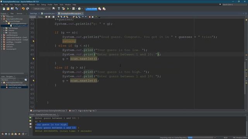Click the lightbulb hint icon on line 37
The width and height of the screenshot is (248, 139).
point(33,41)
